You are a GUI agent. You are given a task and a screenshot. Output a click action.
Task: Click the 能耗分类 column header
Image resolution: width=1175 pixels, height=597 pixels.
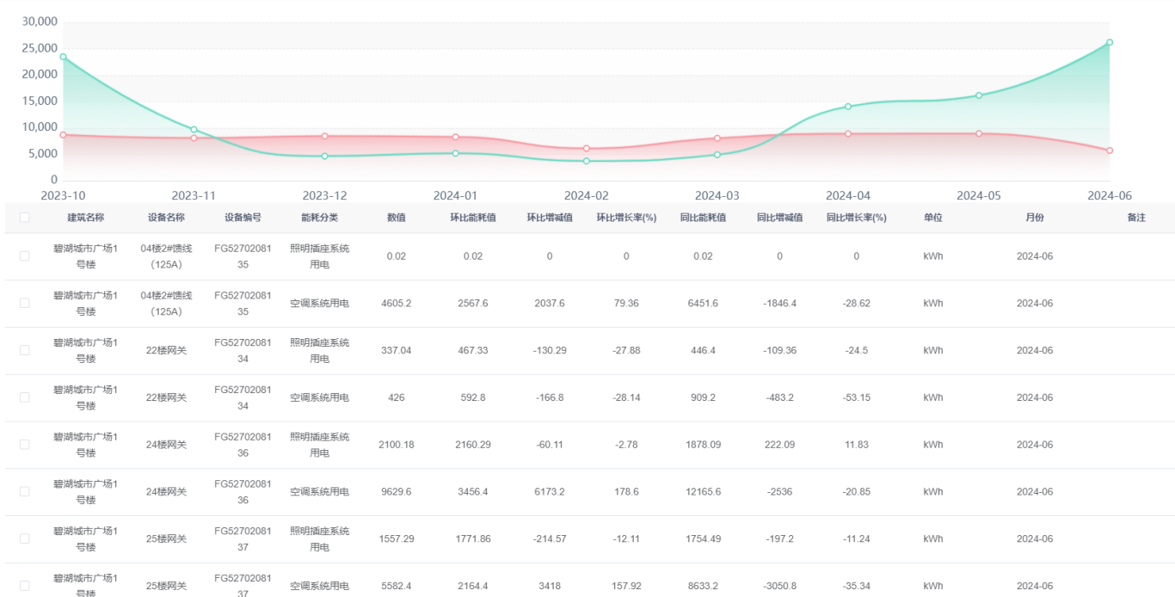319,218
